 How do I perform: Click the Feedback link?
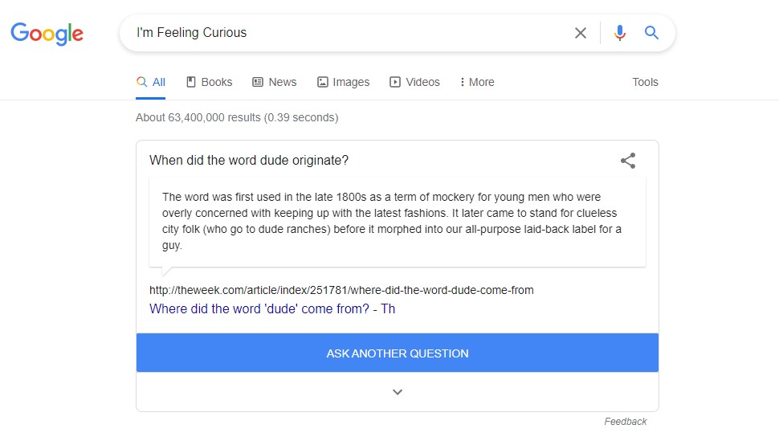coord(625,422)
